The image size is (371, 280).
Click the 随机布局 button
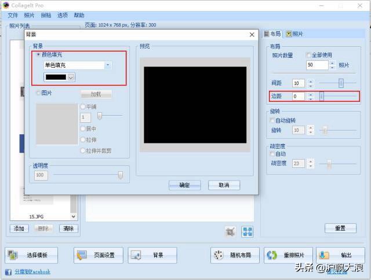point(235,255)
